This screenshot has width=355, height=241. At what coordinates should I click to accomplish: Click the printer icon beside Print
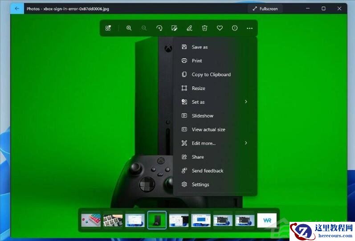(184, 61)
